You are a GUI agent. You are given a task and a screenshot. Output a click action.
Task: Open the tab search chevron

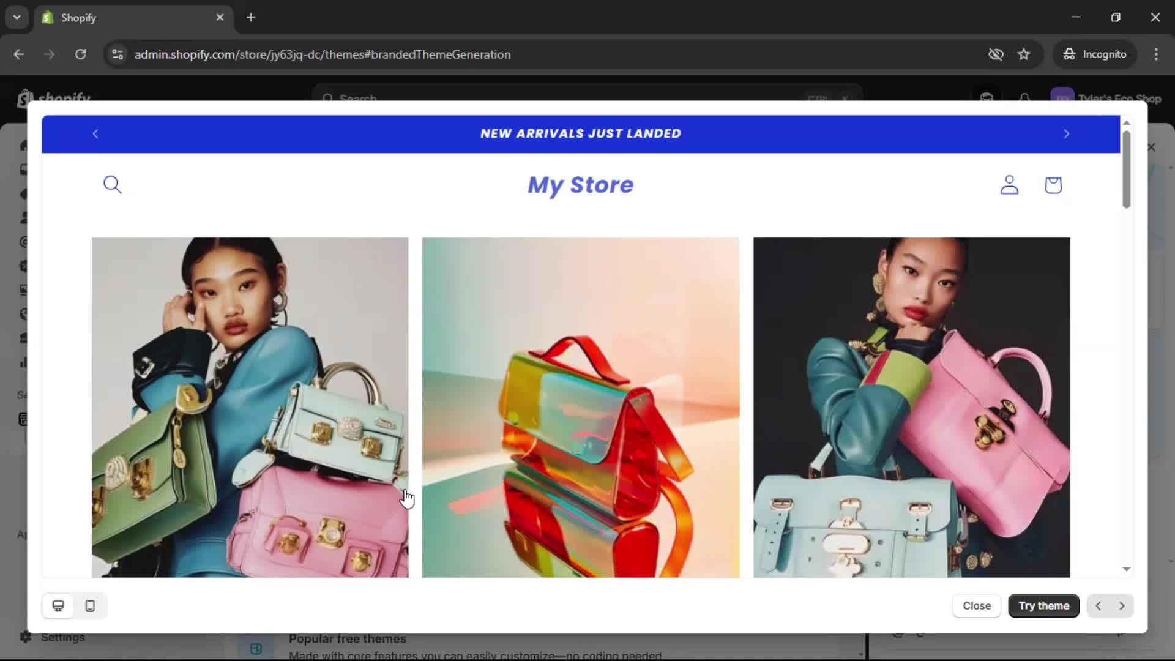(17, 17)
